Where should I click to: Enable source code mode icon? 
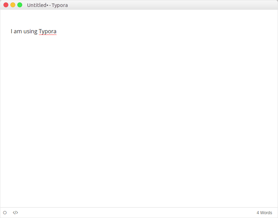pyautogui.click(x=15, y=212)
